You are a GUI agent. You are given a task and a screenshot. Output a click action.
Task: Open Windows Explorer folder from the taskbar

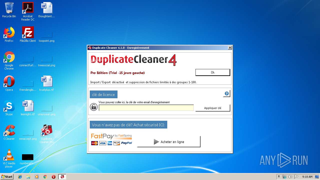[x=28, y=177]
